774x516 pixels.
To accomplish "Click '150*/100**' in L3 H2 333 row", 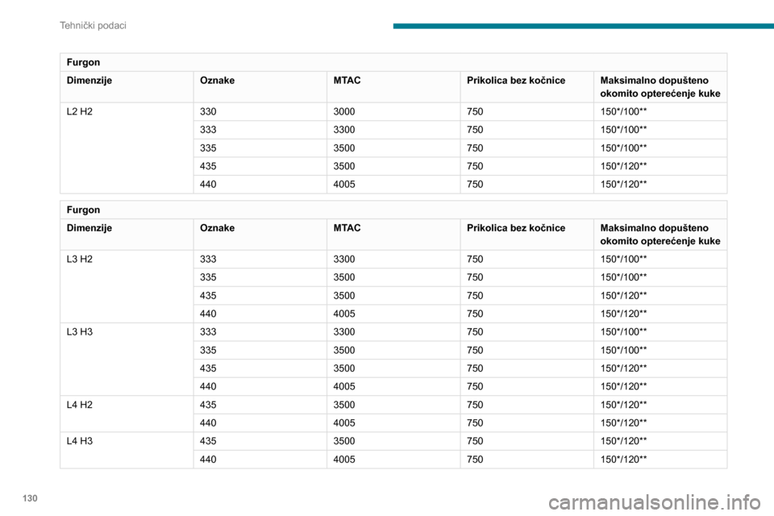I will coord(623,260).
